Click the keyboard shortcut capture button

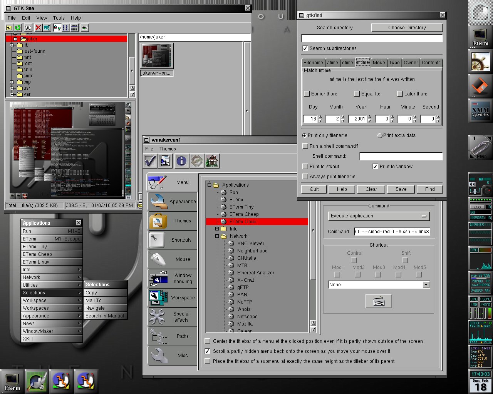pos(379,301)
